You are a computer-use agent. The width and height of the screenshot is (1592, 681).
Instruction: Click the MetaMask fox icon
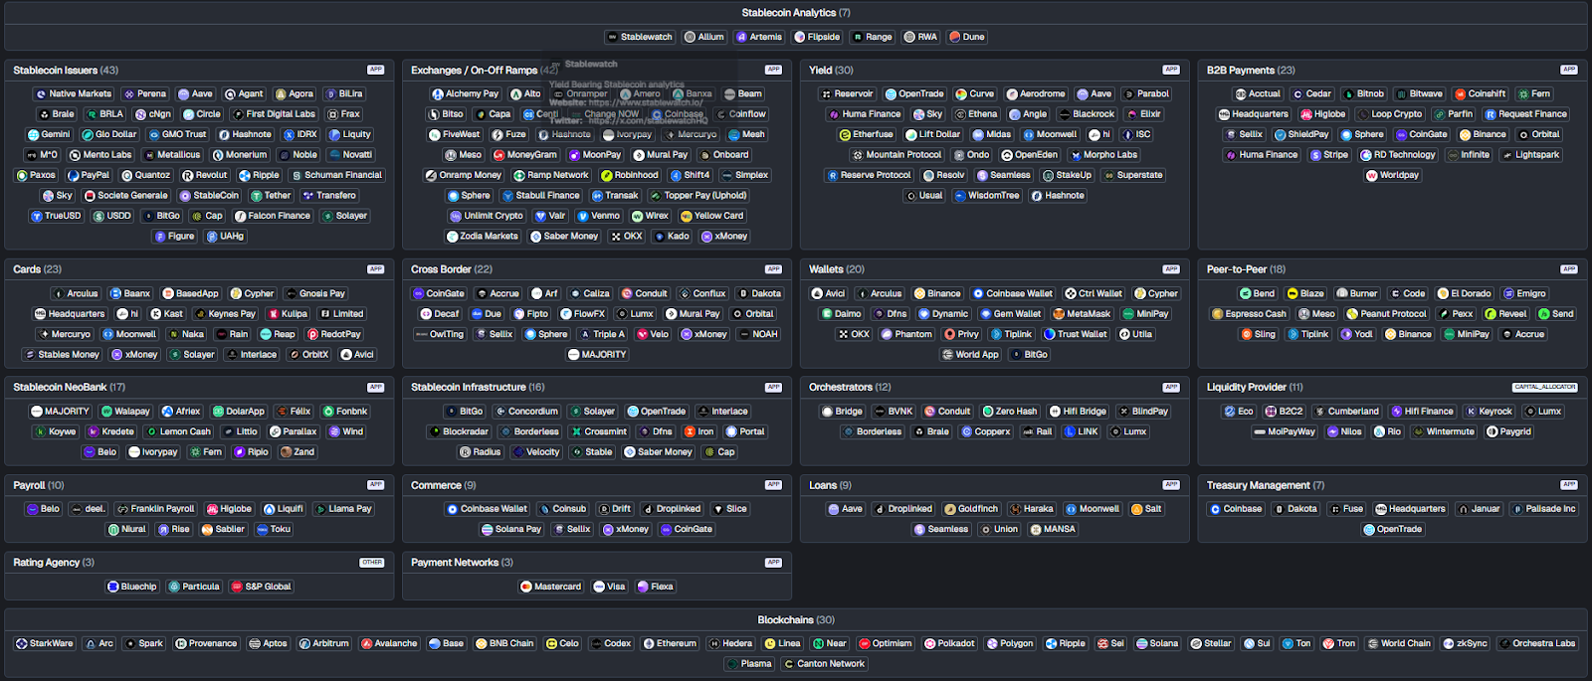coord(1059,314)
